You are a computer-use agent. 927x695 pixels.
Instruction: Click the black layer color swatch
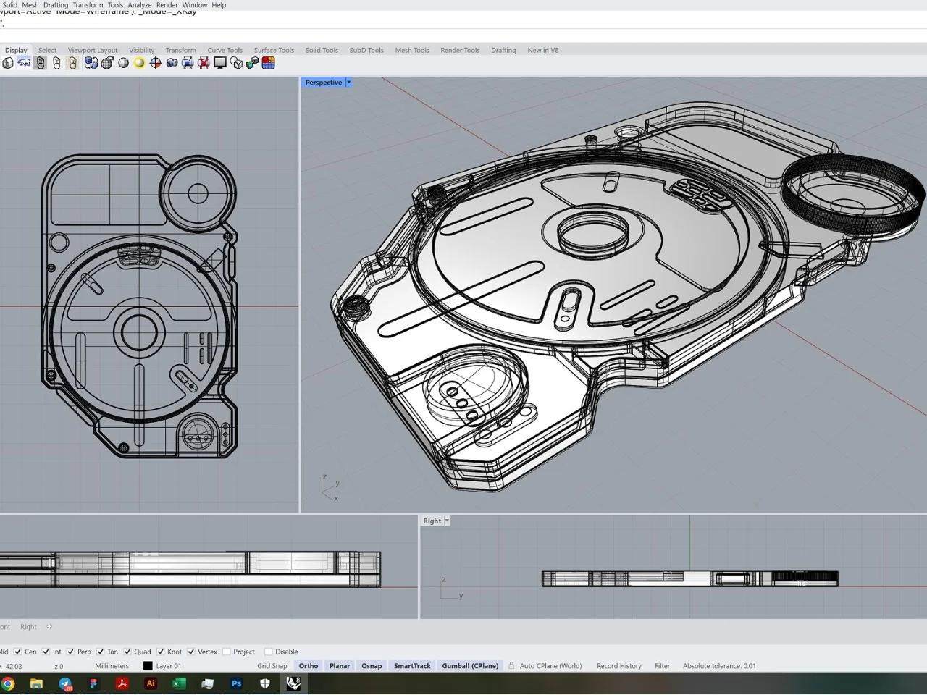pos(148,666)
